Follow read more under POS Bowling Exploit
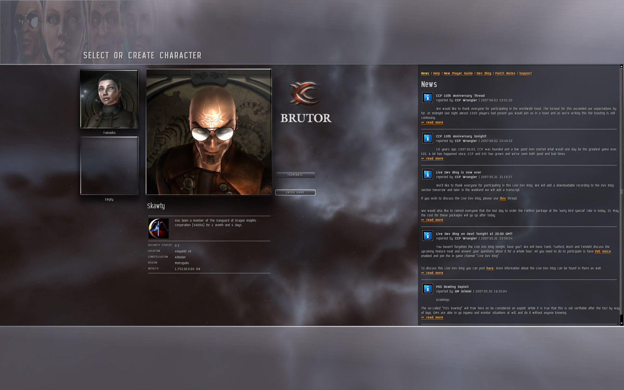The height and width of the screenshot is (390, 624). coord(432,318)
